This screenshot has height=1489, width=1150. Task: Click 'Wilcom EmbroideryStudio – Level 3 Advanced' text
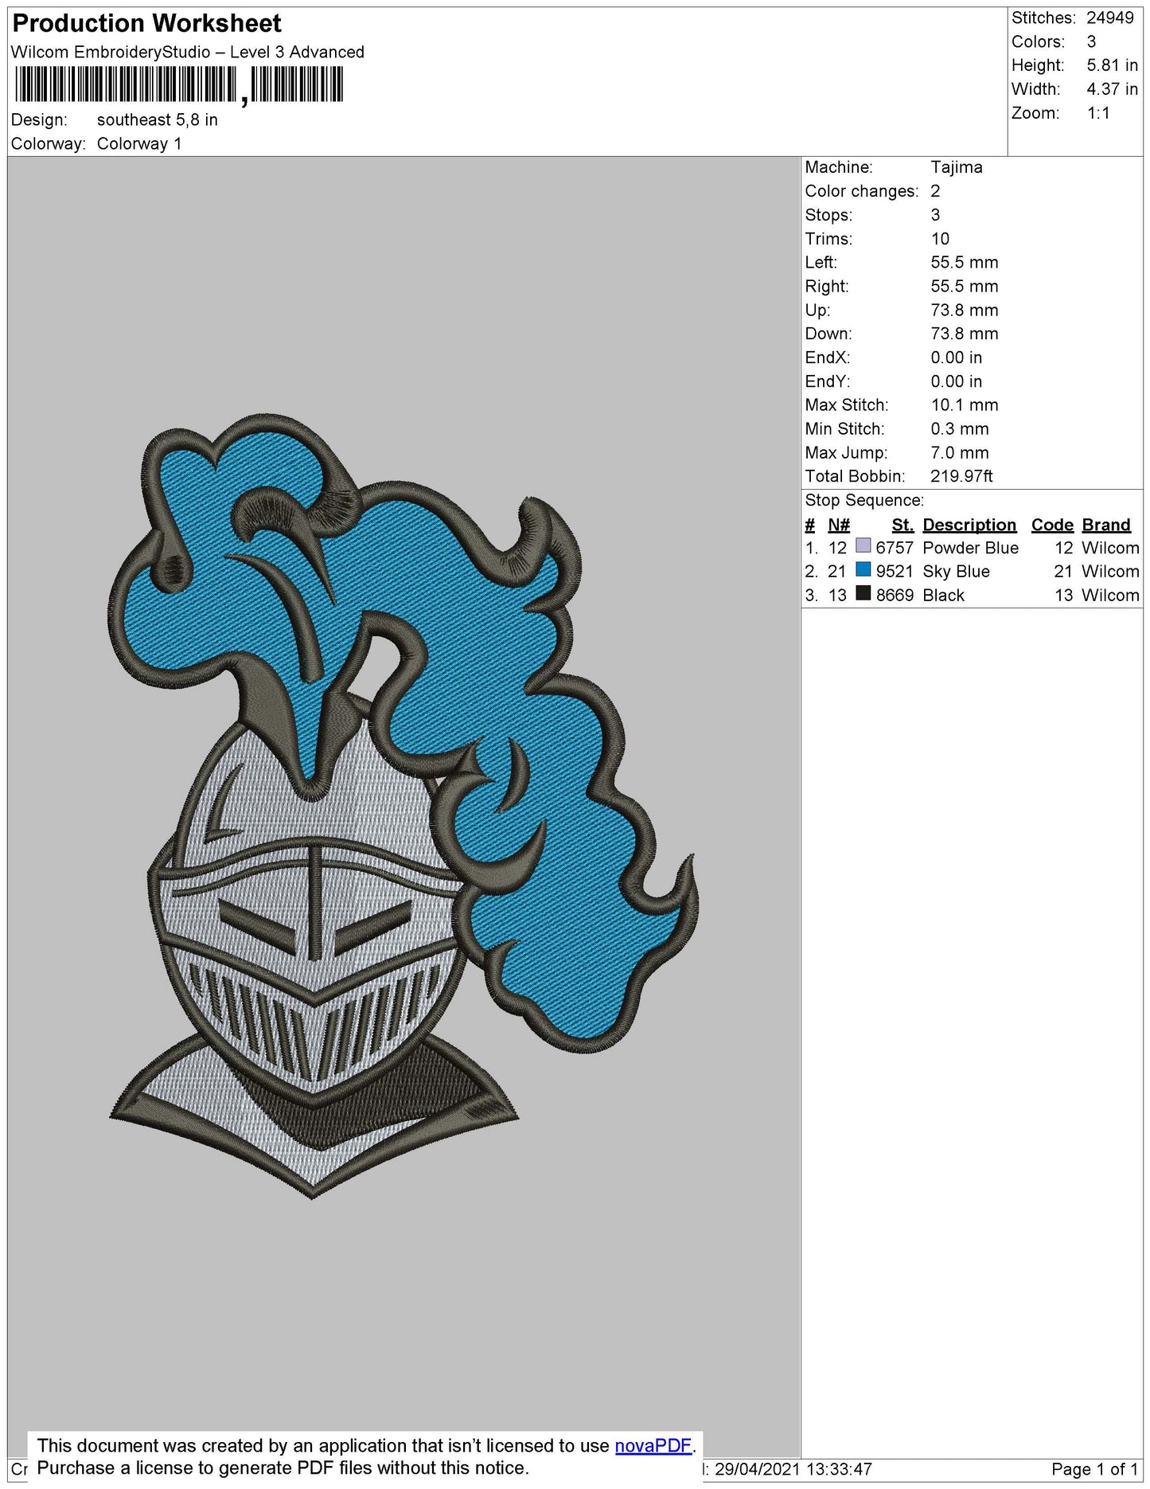[x=188, y=53]
